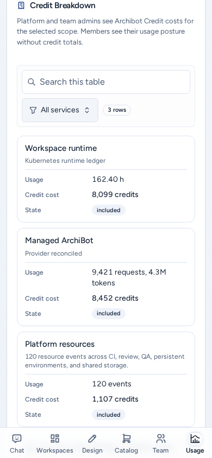The width and height of the screenshot is (212, 458).
Task: Switch to the Usage tab label
Action: point(195,450)
